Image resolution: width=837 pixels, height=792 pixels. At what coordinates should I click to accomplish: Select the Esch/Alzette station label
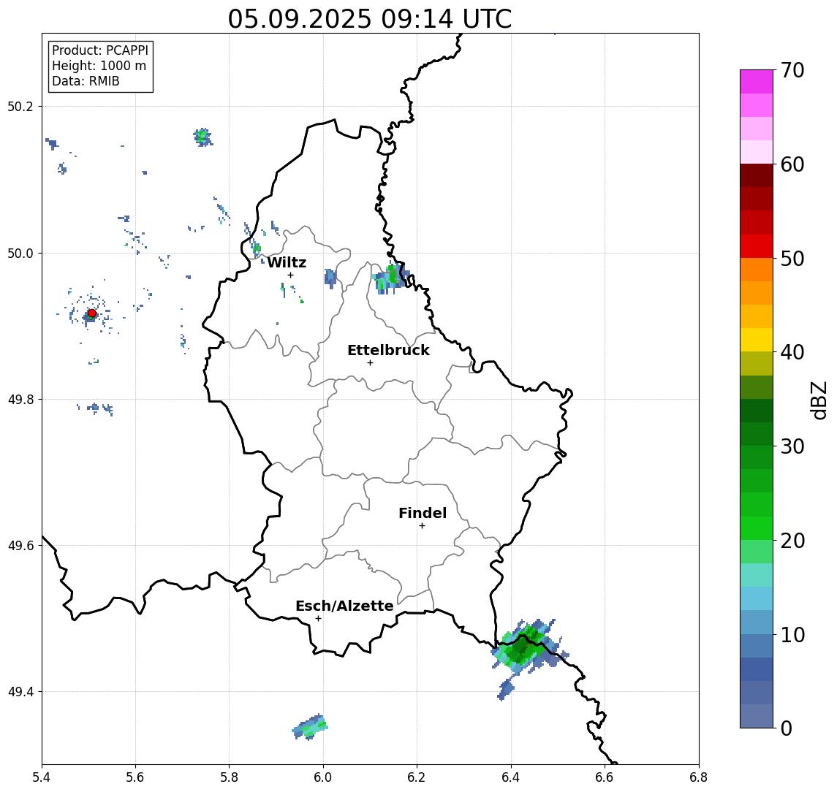click(x=344, y=606)
